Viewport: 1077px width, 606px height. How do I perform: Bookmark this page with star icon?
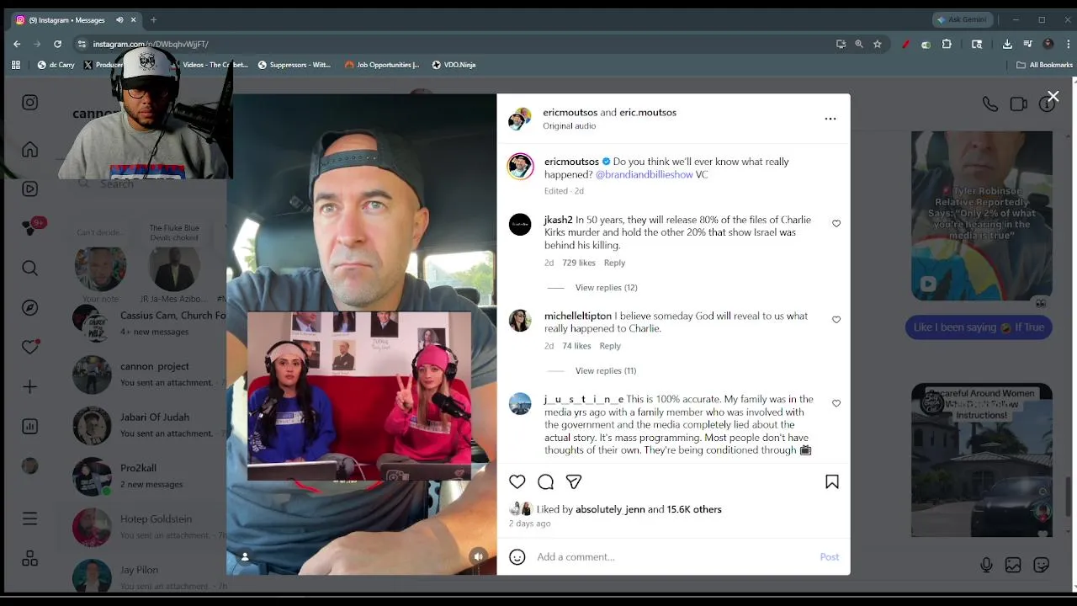[877, 44]
